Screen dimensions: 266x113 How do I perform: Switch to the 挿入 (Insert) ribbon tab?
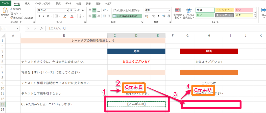[27, 4]
